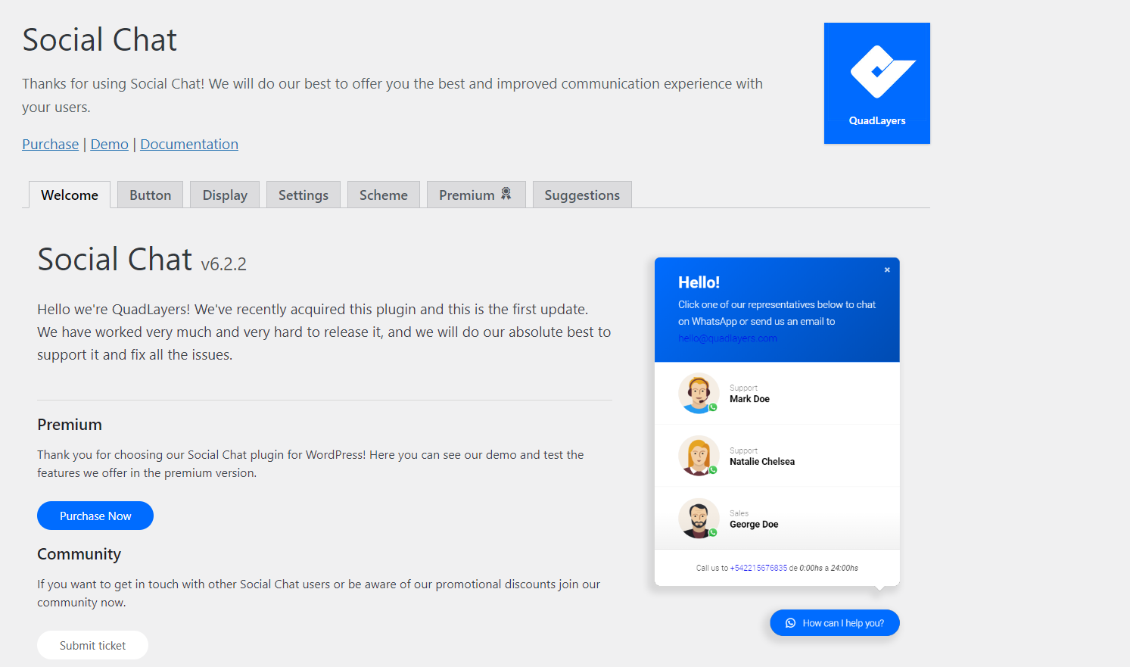Click the Submit ticket button
The image size is (1130, 667).
pos(92,645)
